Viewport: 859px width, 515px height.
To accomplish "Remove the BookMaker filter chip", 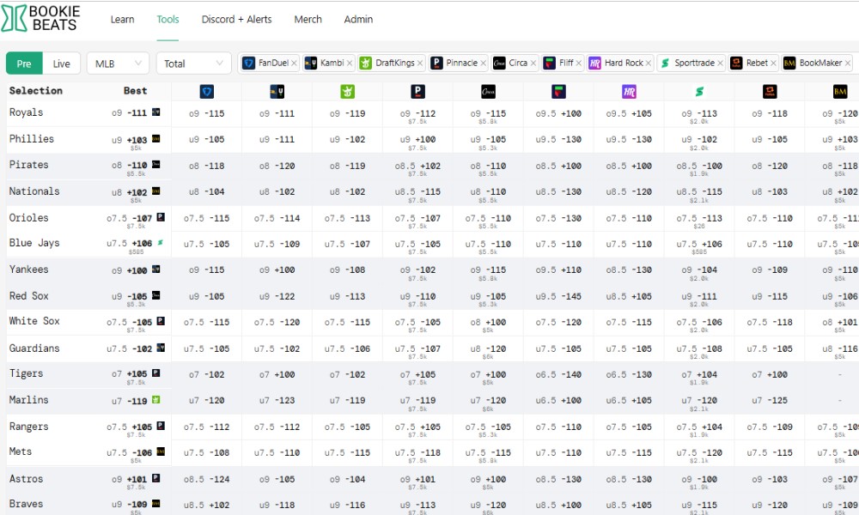I will 846,63.
